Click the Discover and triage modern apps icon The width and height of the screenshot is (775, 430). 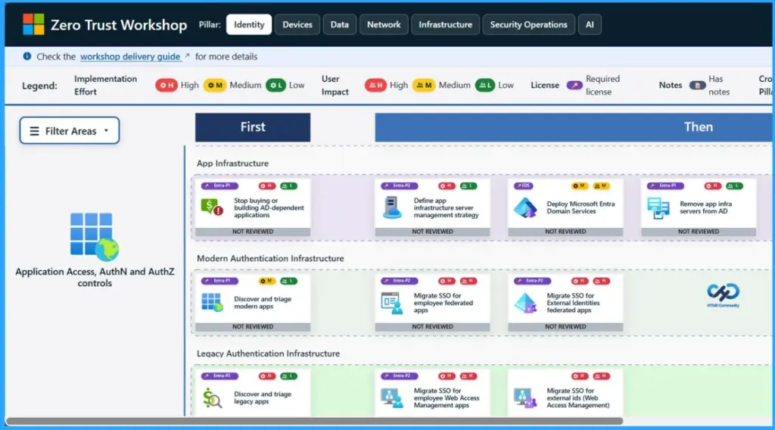point(212,303)
